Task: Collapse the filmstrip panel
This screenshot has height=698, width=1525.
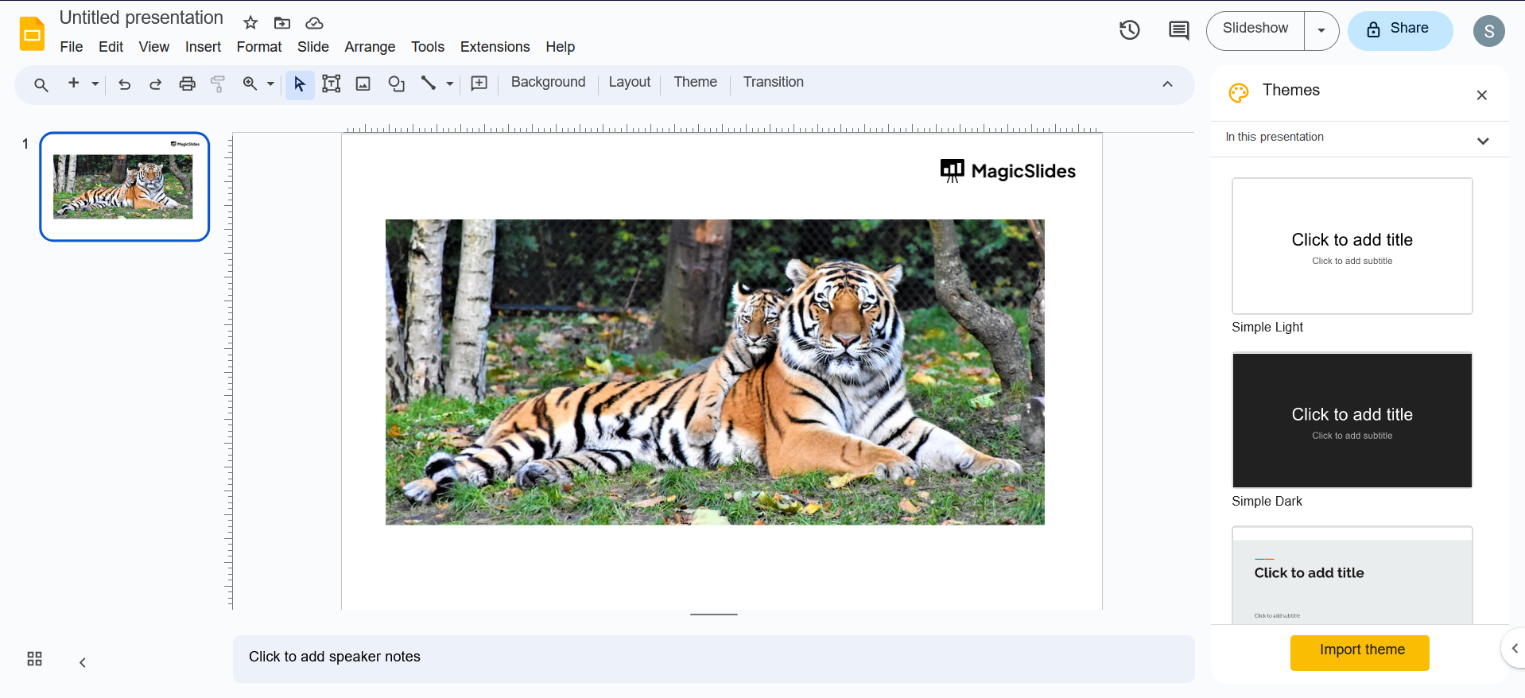Action: [x=83, y=662]
